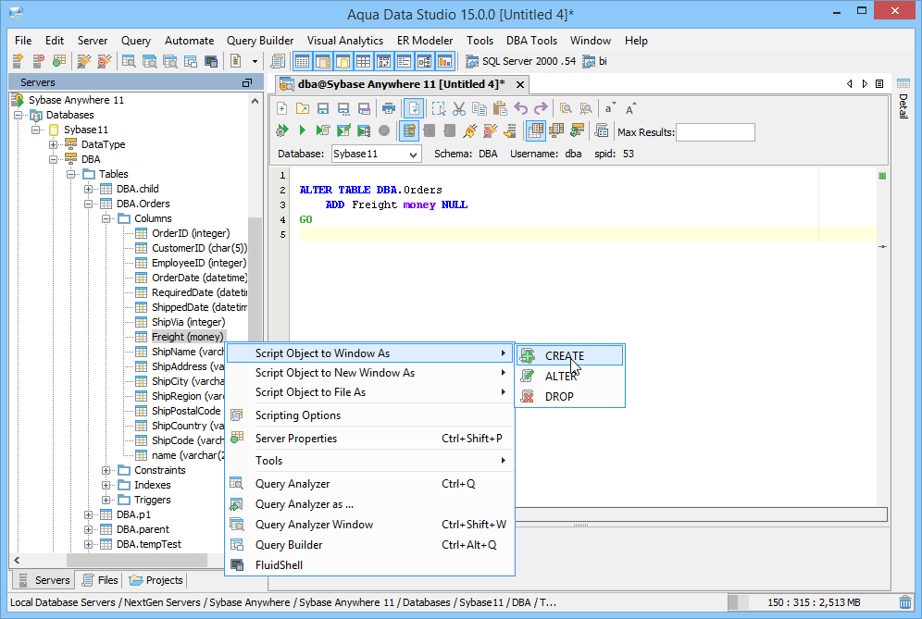Select the Increase Font Size icon
Viewport: 922px width, 619px height.
click(x=629, y=108)
